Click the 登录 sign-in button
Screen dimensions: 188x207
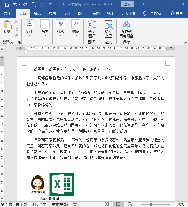tap(128, 4)
